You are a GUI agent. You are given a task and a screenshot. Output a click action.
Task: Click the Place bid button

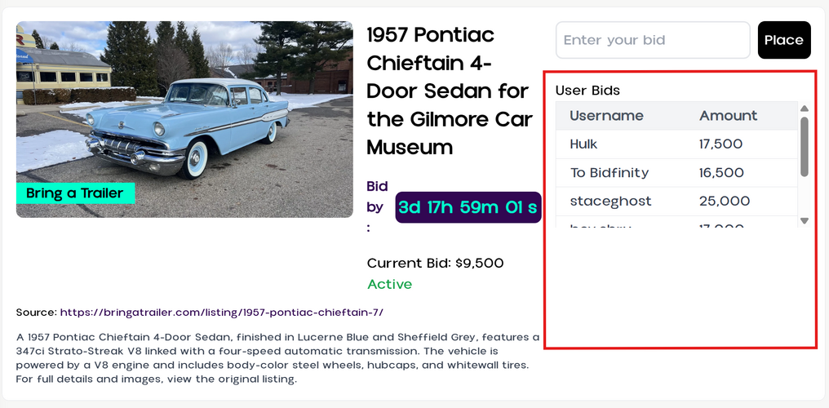click(783, 40)
